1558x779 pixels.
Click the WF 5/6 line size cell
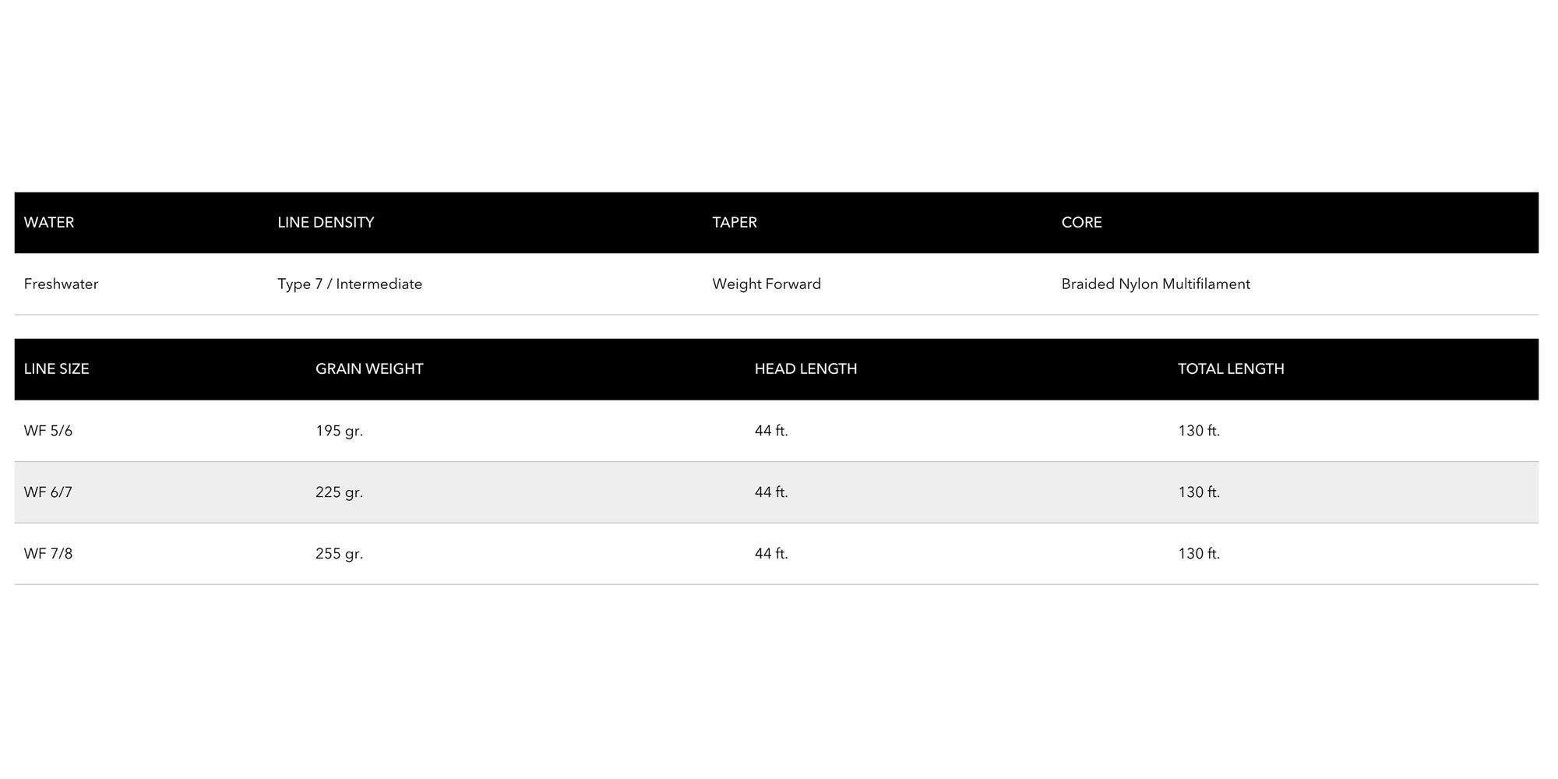tap(48, 431)
